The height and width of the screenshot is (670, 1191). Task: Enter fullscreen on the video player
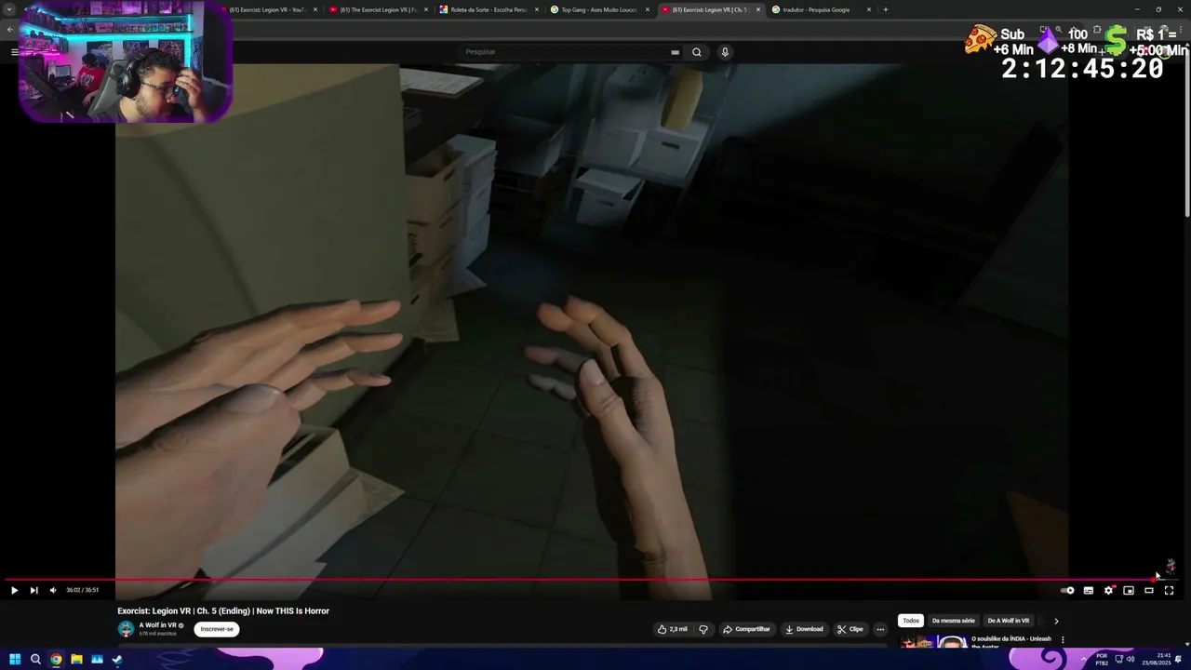(x=1170, y=590)
